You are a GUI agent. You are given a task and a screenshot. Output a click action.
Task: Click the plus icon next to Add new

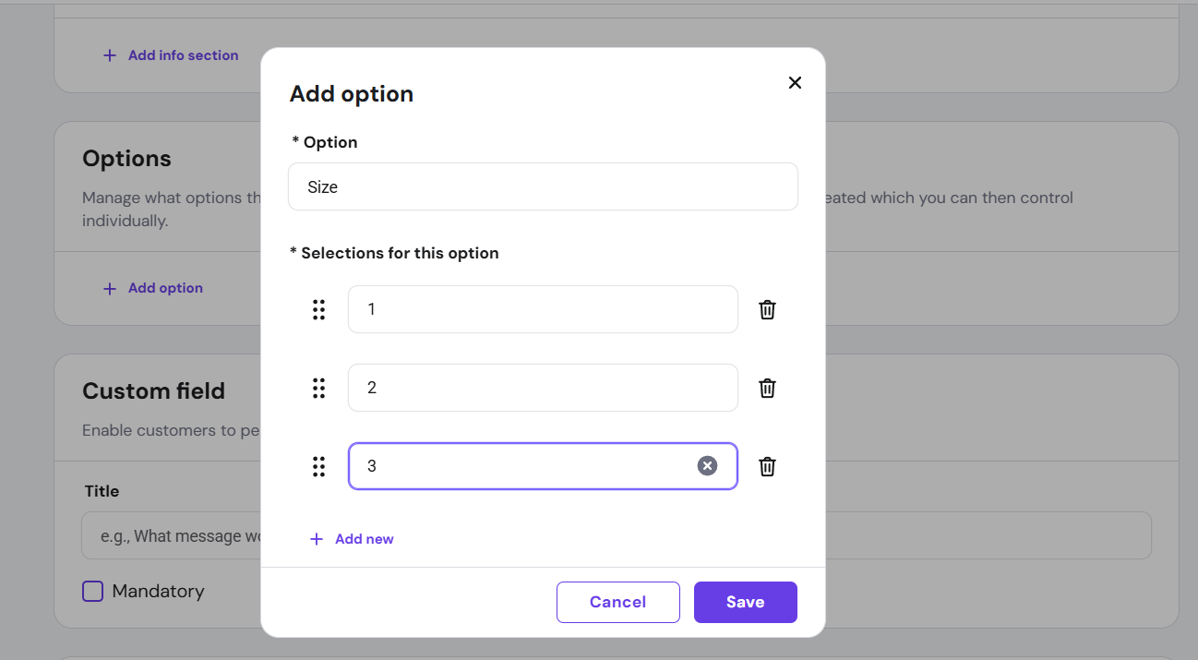click(317, 538)
